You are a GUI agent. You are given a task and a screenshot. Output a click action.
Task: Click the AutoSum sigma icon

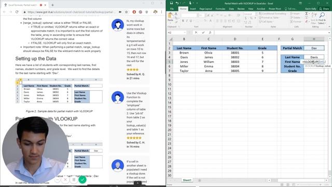point(307,14)
